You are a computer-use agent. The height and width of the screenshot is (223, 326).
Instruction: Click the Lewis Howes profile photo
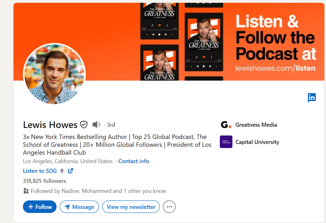tap(54, 74)
